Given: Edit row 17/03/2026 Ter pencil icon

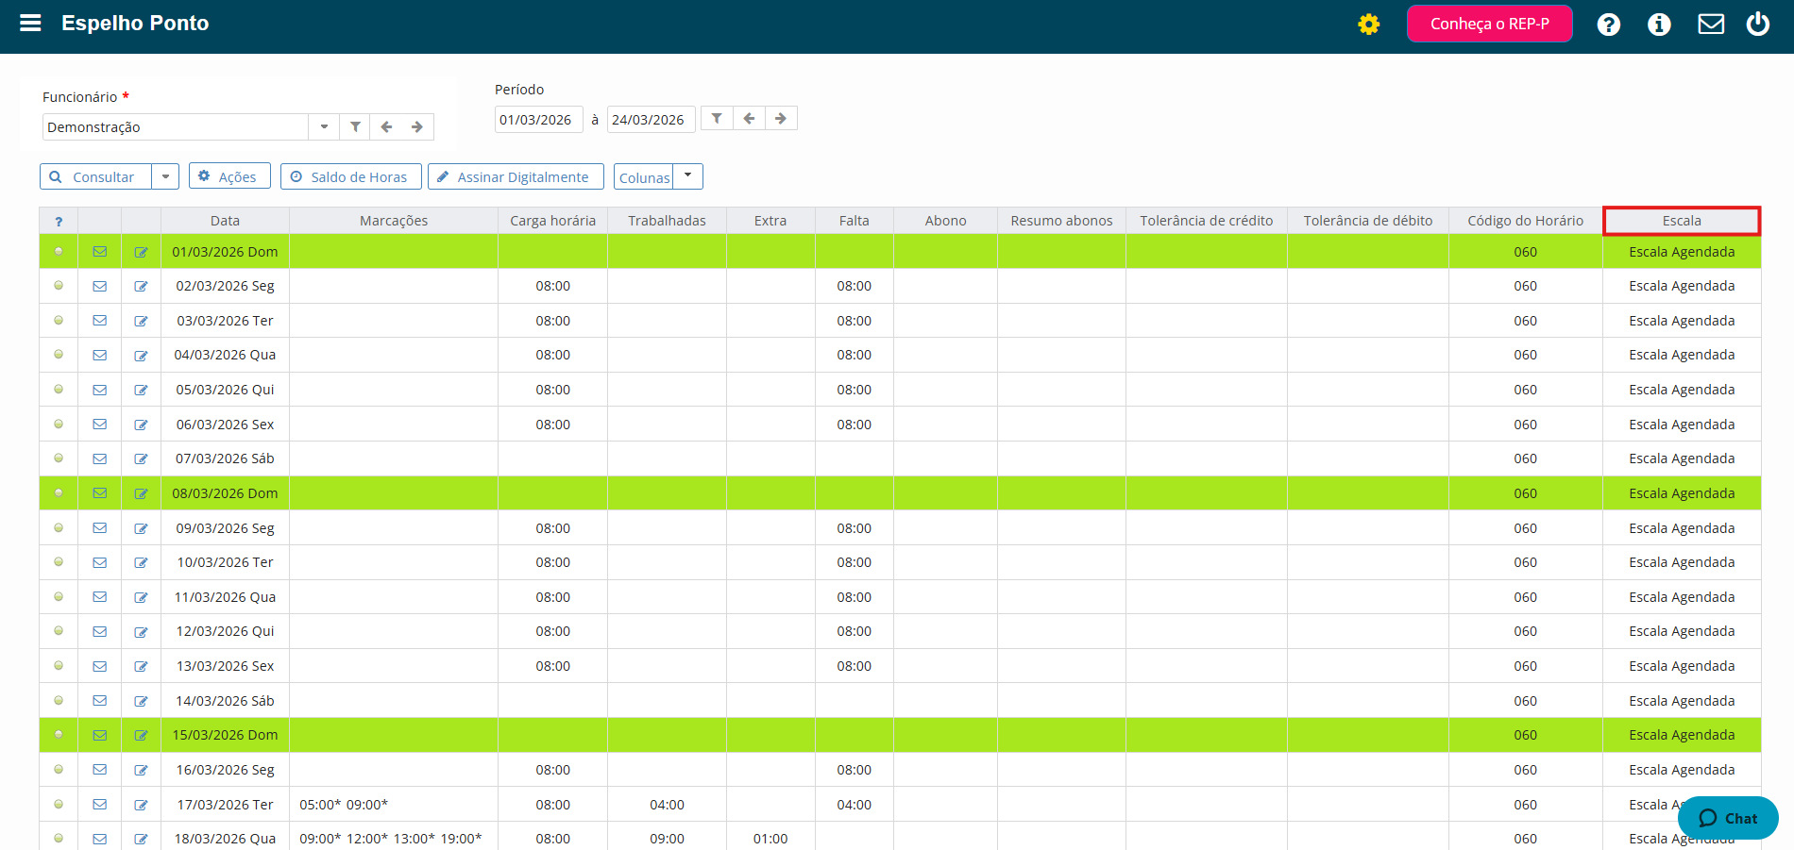Looking at the screenshot, I should (141, 805).
